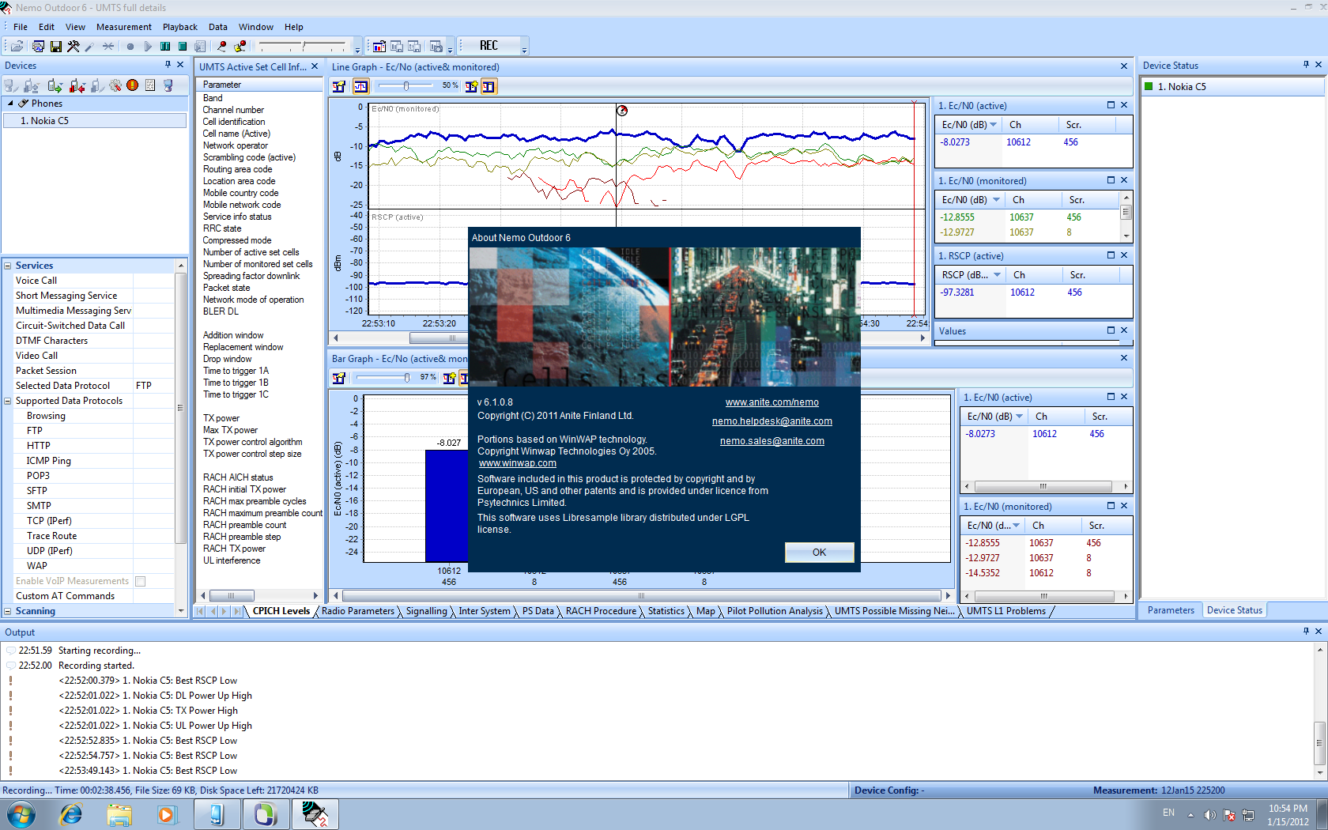Click the phone with green arrow icon

55,85
